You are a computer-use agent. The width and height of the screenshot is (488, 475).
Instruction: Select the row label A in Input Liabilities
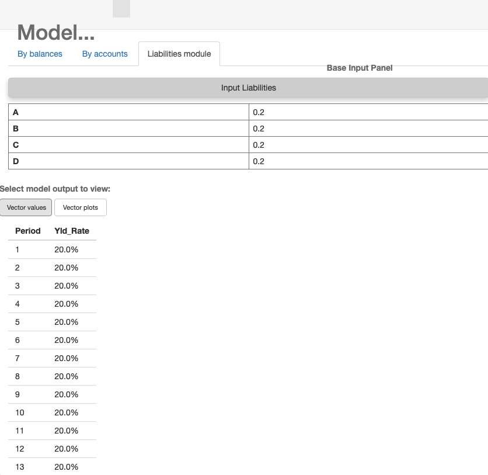point(15,112)
